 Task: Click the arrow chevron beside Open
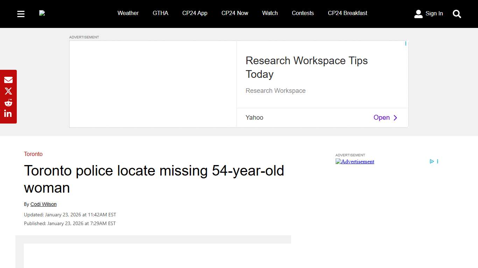[x=395, y=118]
